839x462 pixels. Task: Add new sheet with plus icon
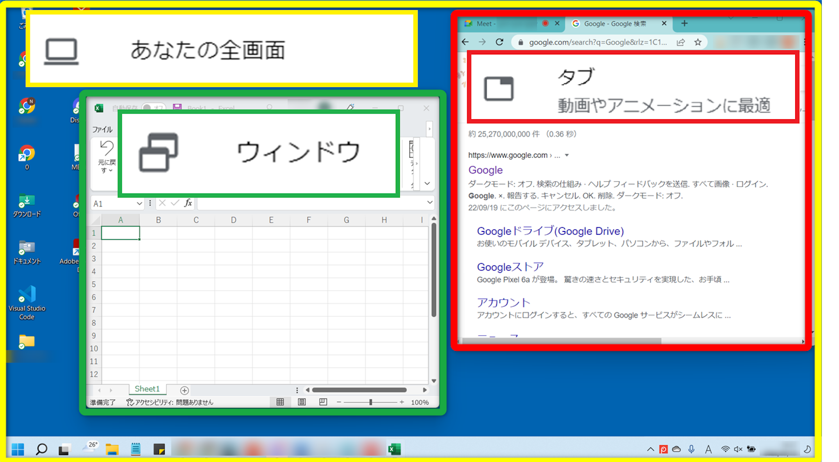pos(184,390)
